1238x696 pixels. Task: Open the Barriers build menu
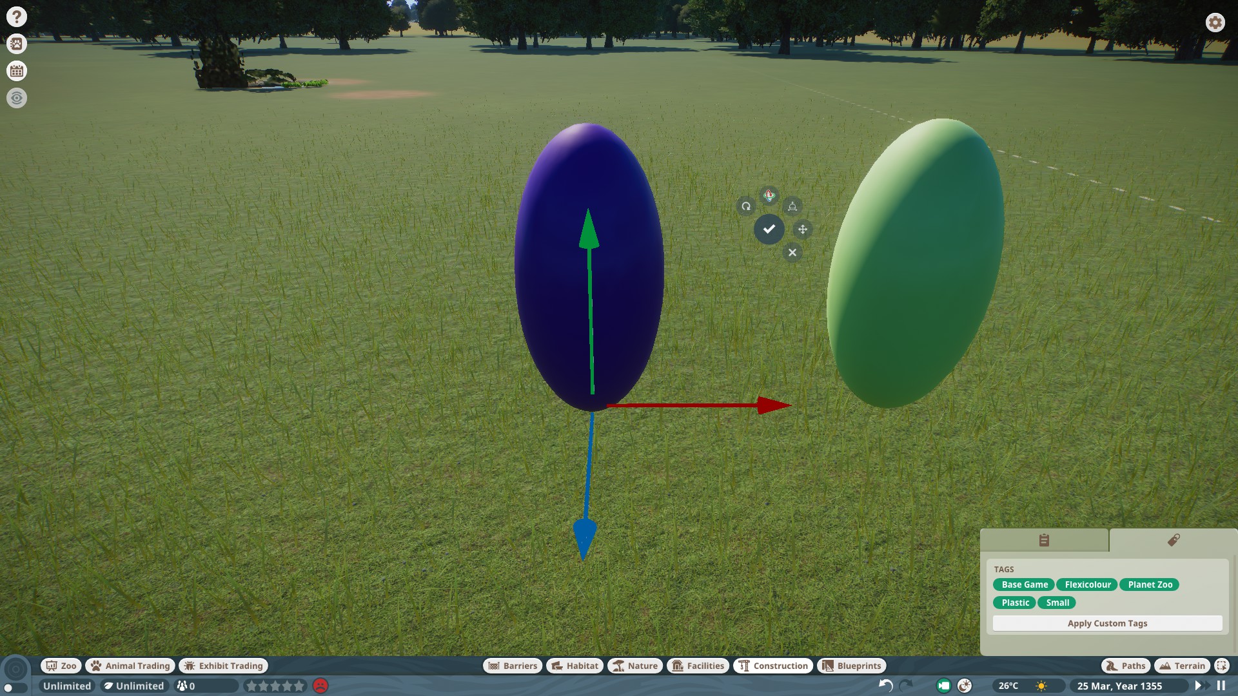tap(513, 666)
